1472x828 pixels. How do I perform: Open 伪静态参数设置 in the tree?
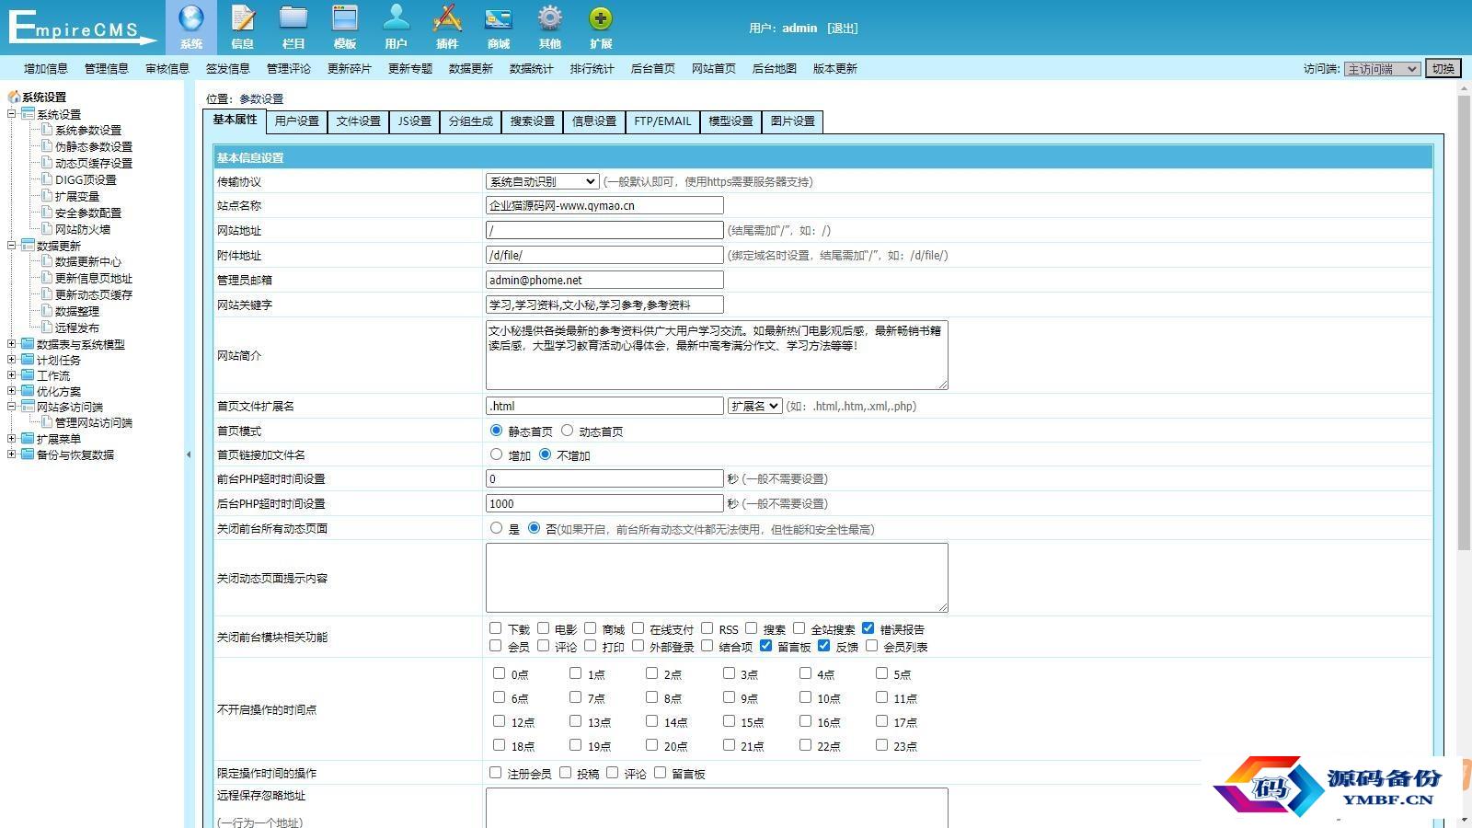click(x=94, y=146)
